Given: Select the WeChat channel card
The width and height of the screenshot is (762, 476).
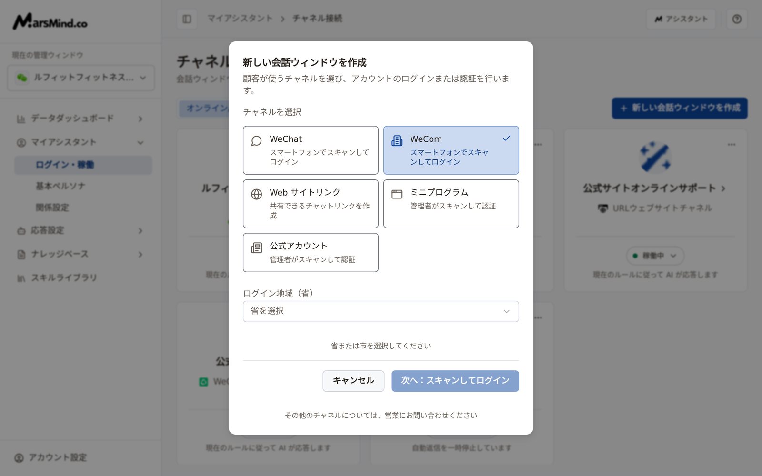Looking at the screenshot, I should pos(311,150).
